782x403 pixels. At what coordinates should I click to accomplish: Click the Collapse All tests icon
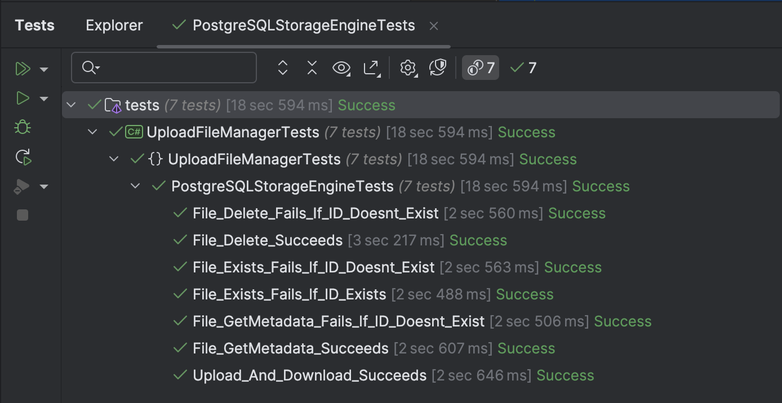(x=312, y=68)
